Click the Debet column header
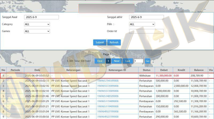Image resolution: width=214 pixels, height=119 pixels. (164, 70)
